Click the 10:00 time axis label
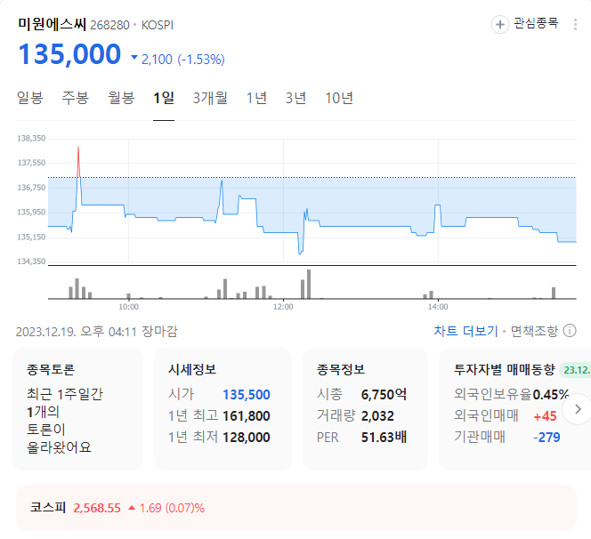Screen dimensions: 591x539 click(x=128, y=307)
